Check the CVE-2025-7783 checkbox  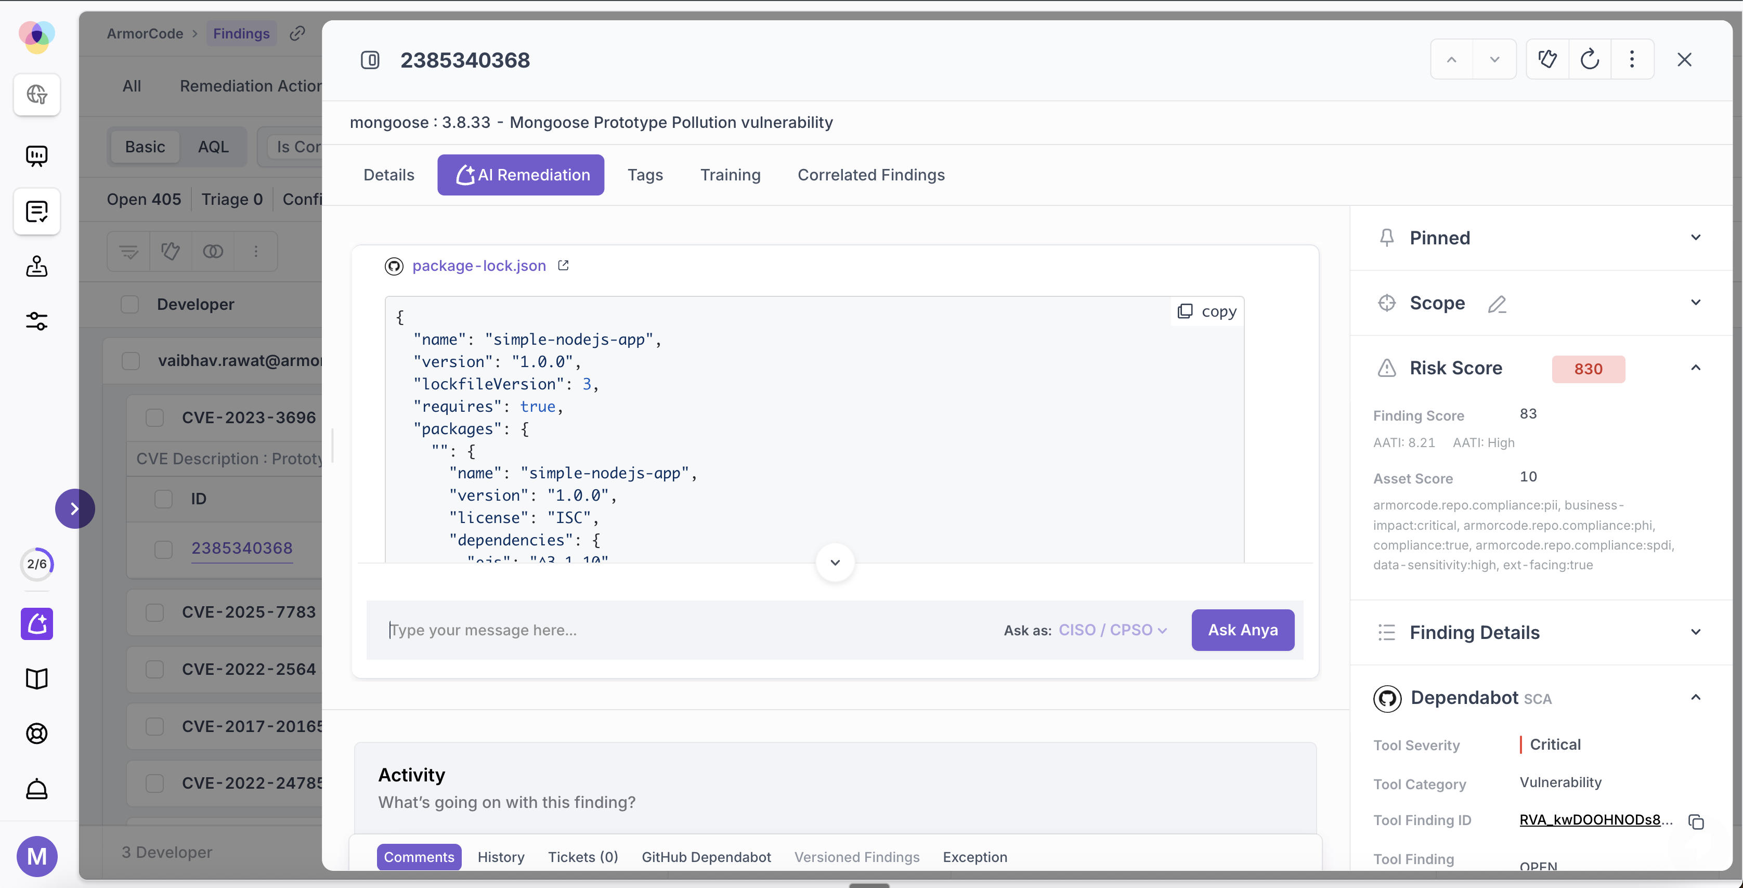[x=155, y=613]
